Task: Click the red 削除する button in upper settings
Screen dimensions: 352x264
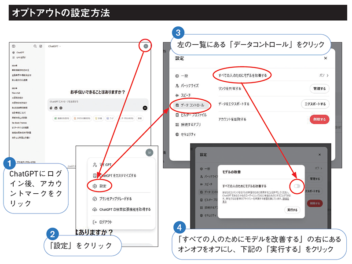Action: [319, 119]
